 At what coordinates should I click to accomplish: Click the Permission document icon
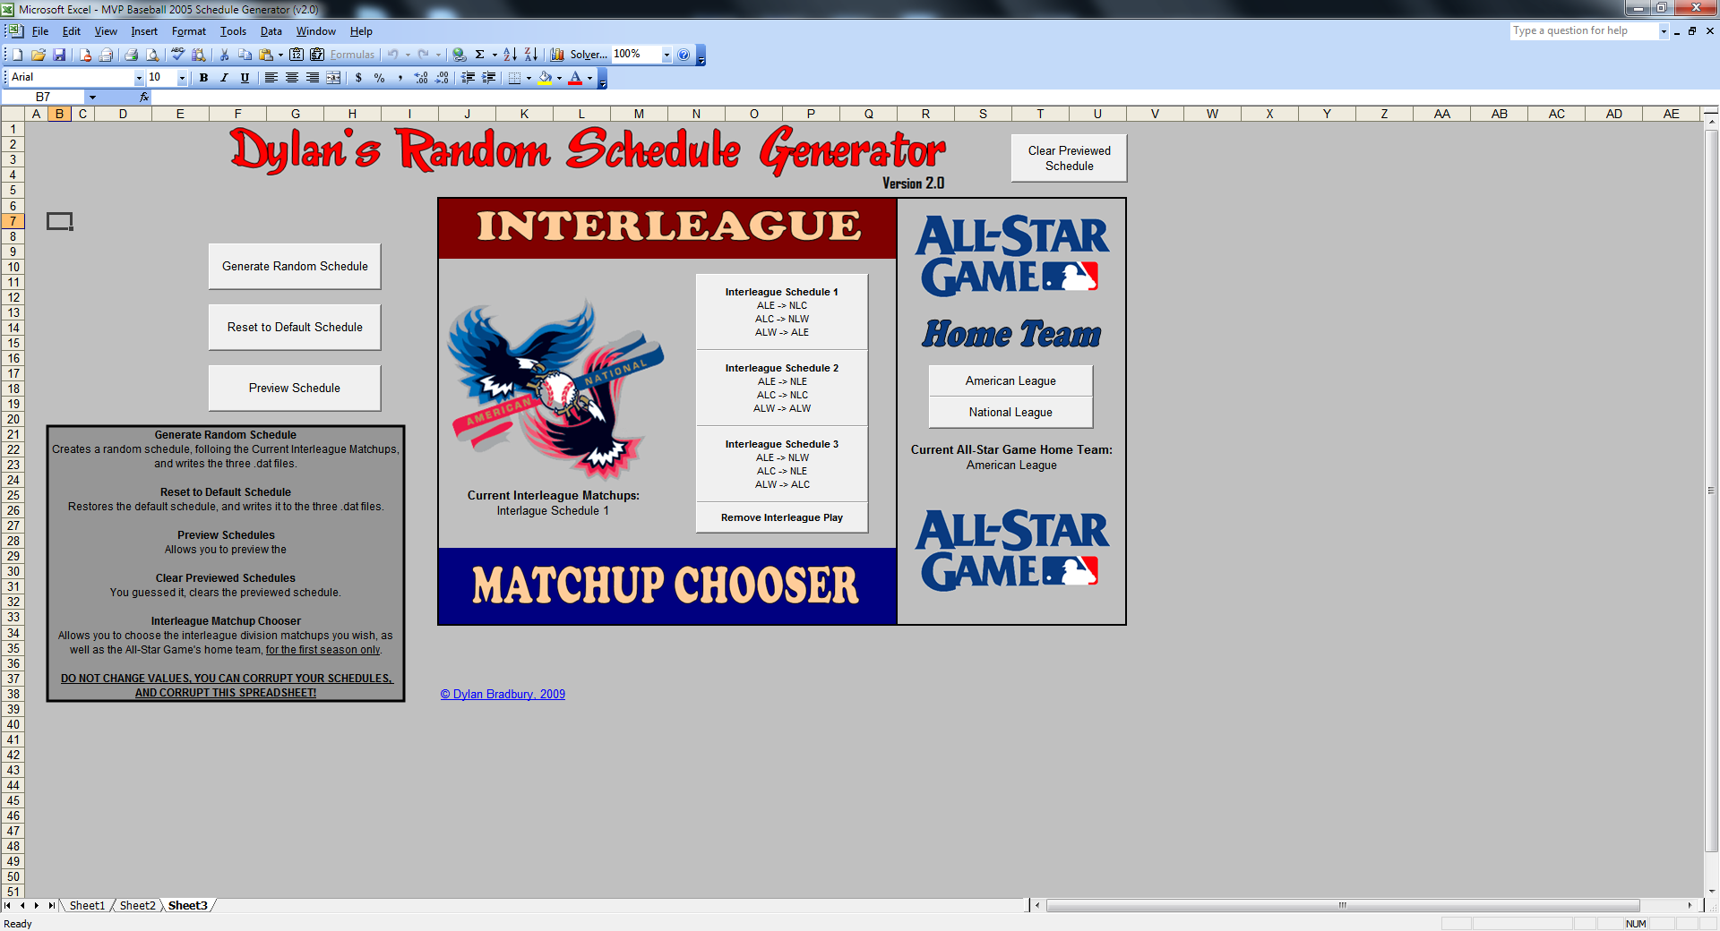[x=85, y=55]
